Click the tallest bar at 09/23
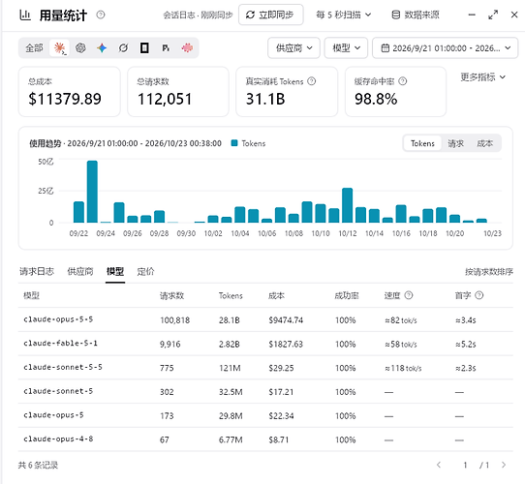 click(x=92, y=192)
